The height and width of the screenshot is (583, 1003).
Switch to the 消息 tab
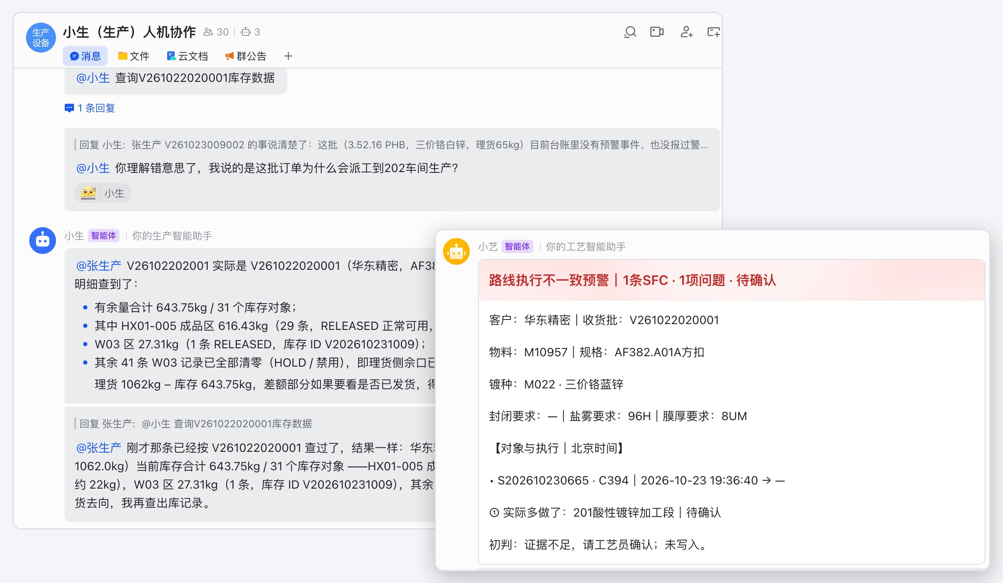pyautogui.click(x=85, y=56)
